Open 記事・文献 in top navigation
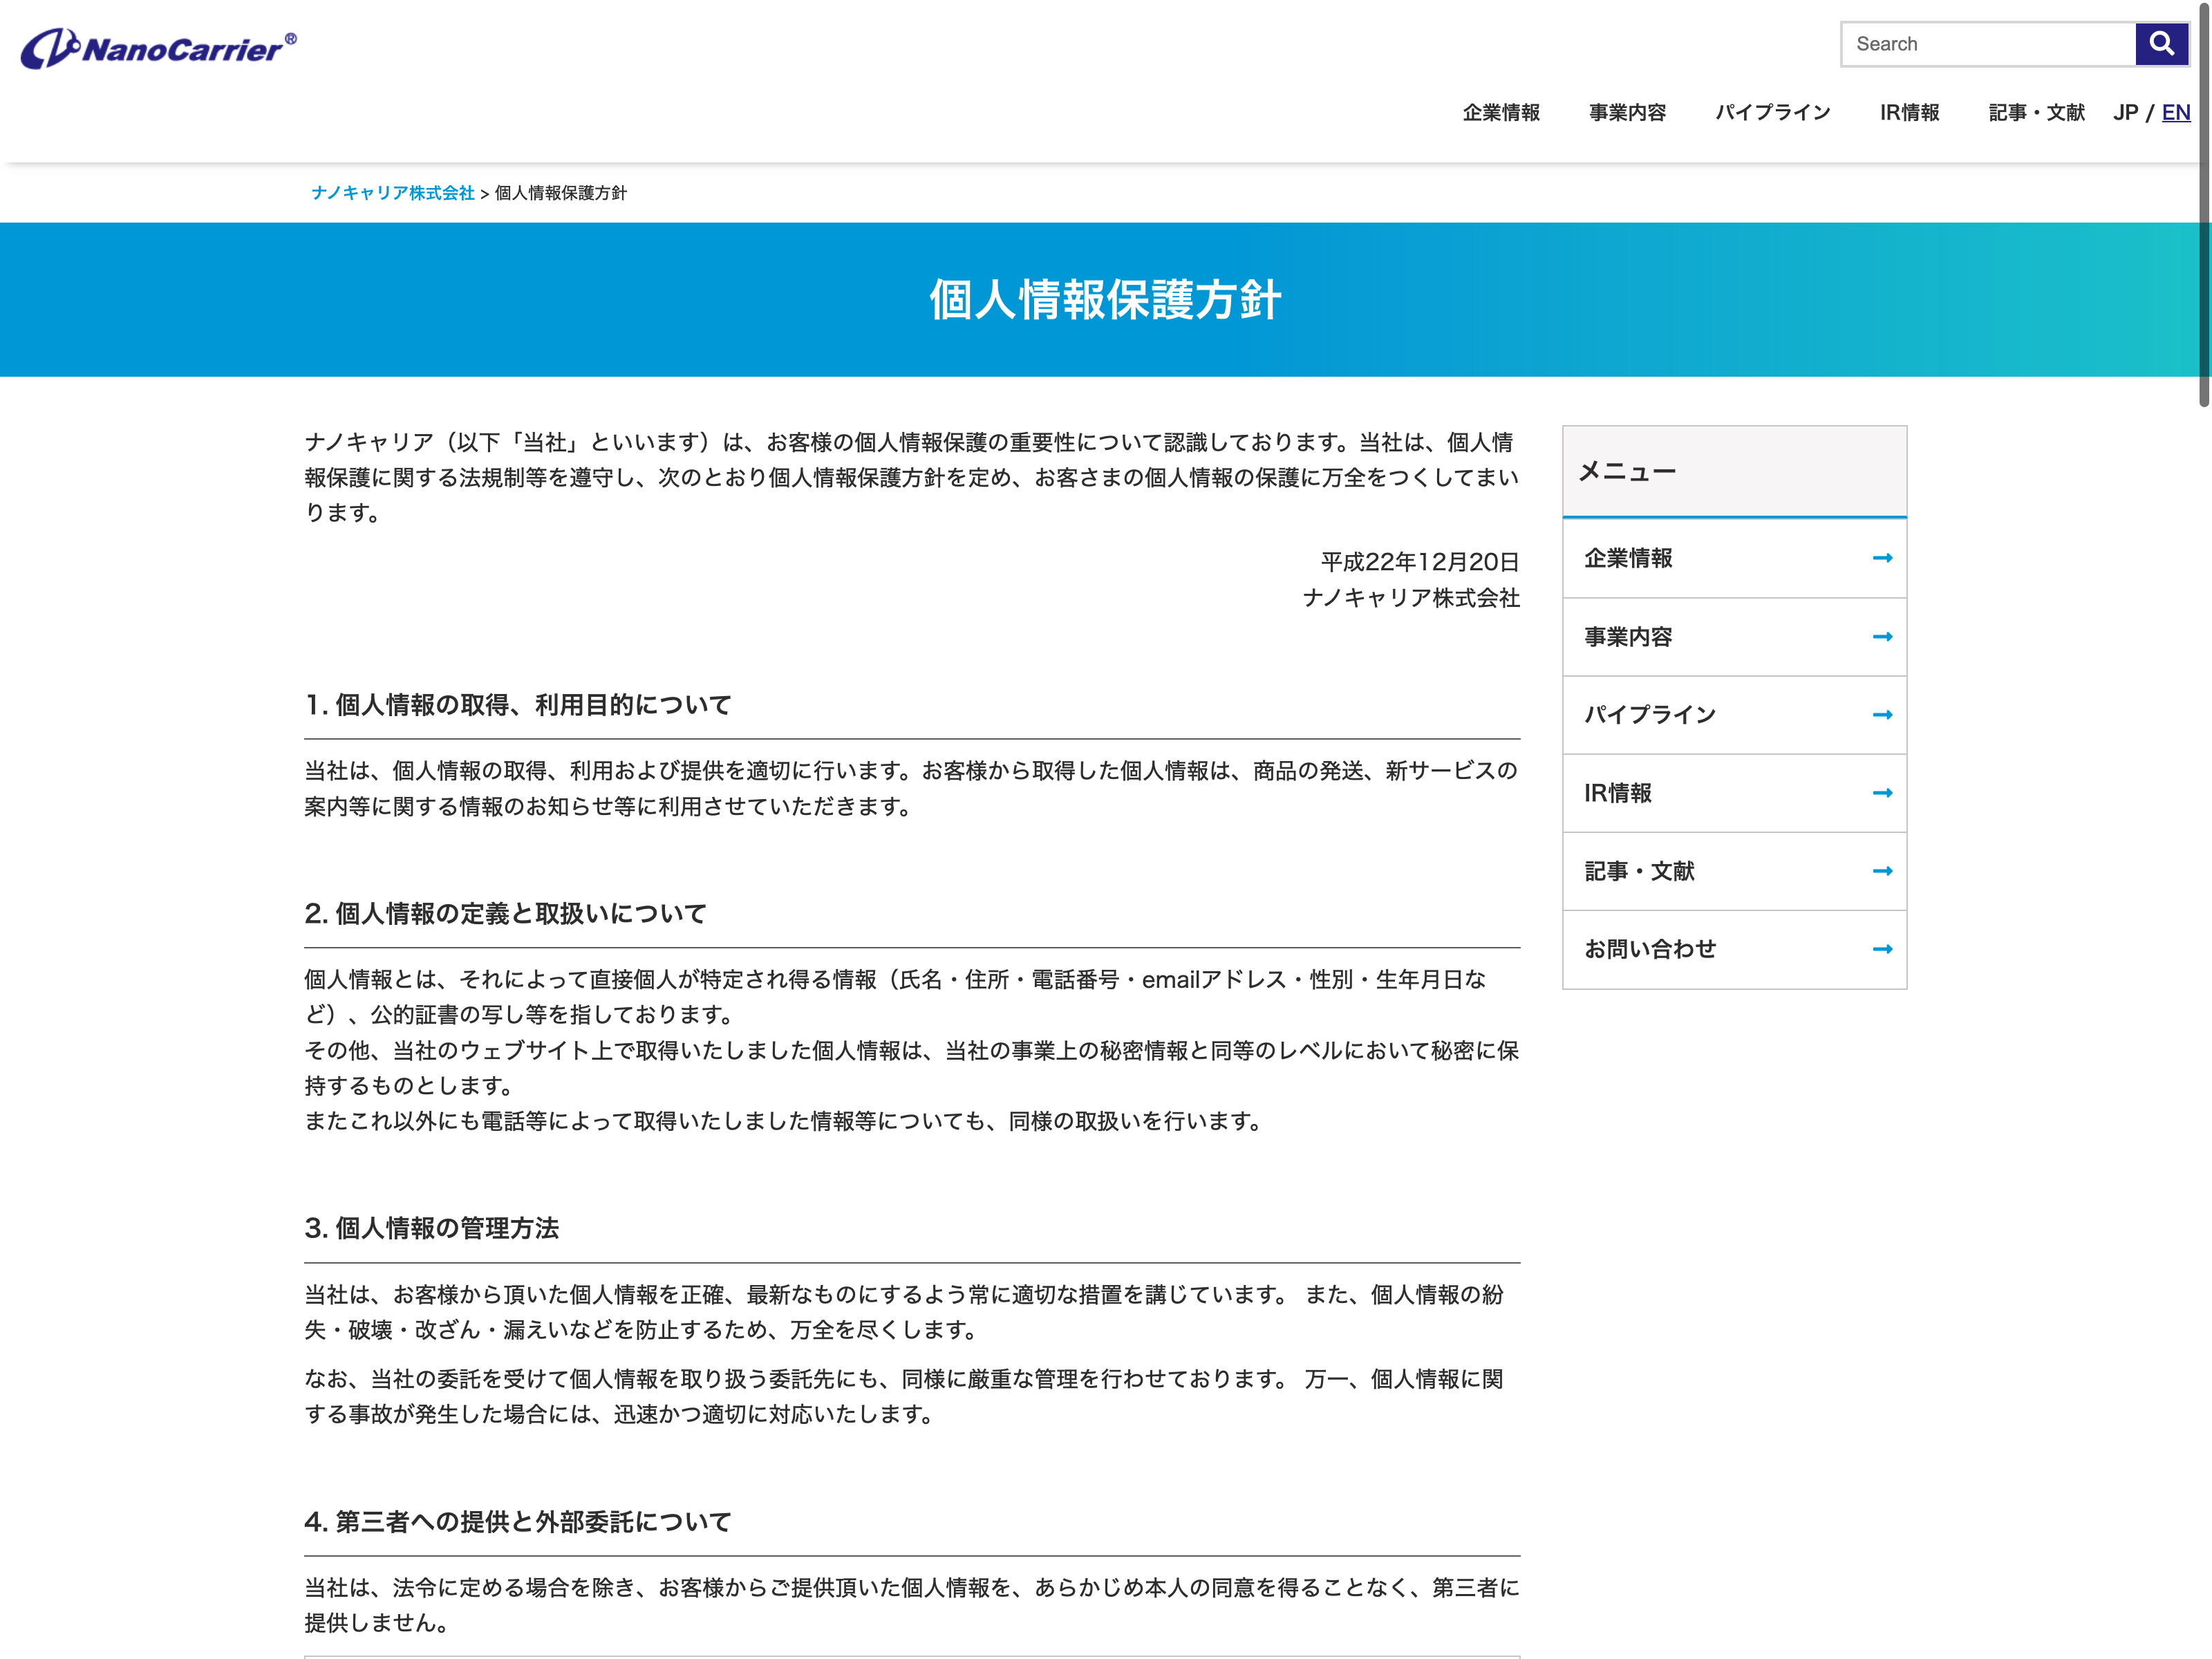 click(x=2036, y=113)
